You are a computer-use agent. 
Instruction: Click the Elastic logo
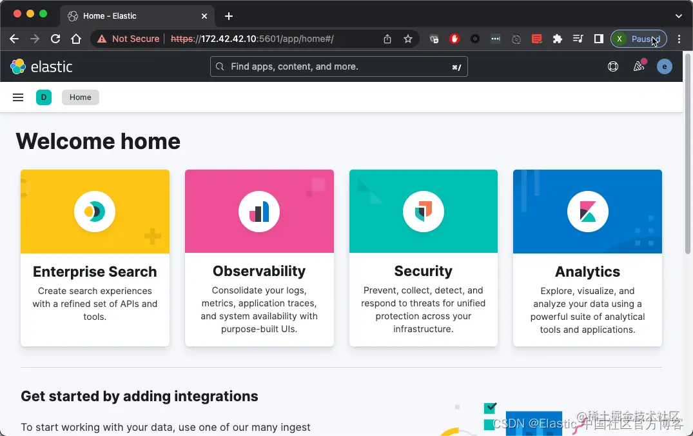[41, 67]
